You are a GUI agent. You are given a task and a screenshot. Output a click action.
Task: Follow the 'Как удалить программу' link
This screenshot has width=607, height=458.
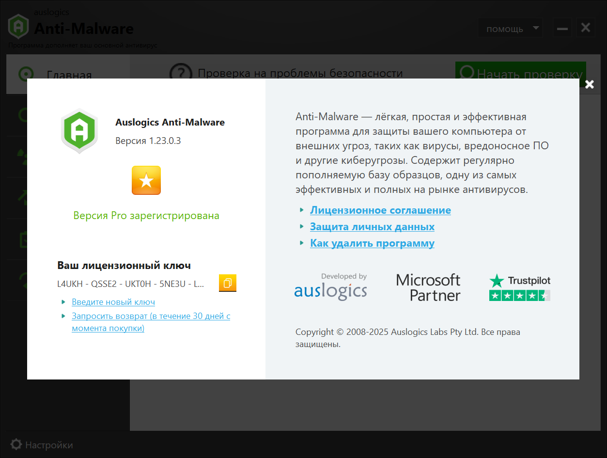pyautogui.click(x=372, y=243)
